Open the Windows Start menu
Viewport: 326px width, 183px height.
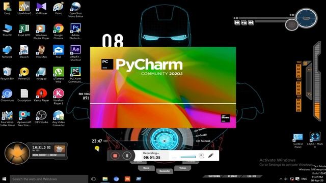(5, 179)
